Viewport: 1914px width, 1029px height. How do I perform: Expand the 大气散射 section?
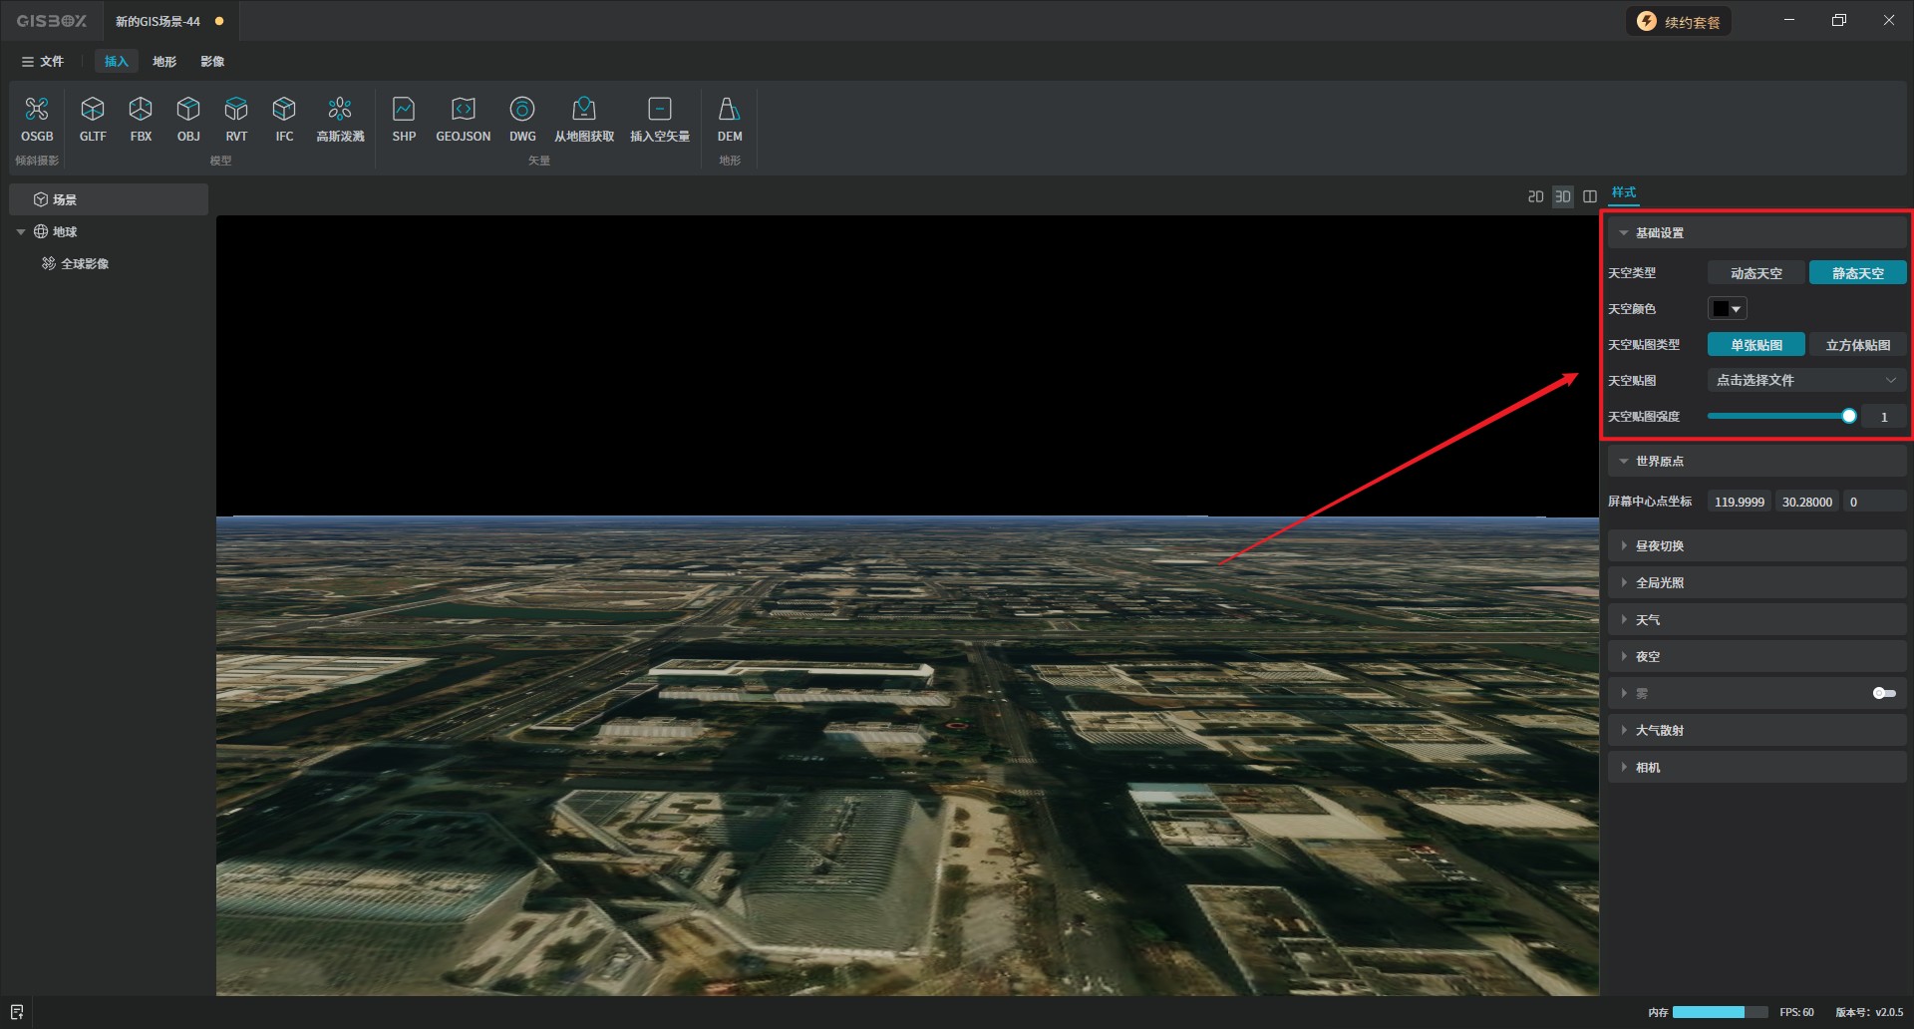1659,731
